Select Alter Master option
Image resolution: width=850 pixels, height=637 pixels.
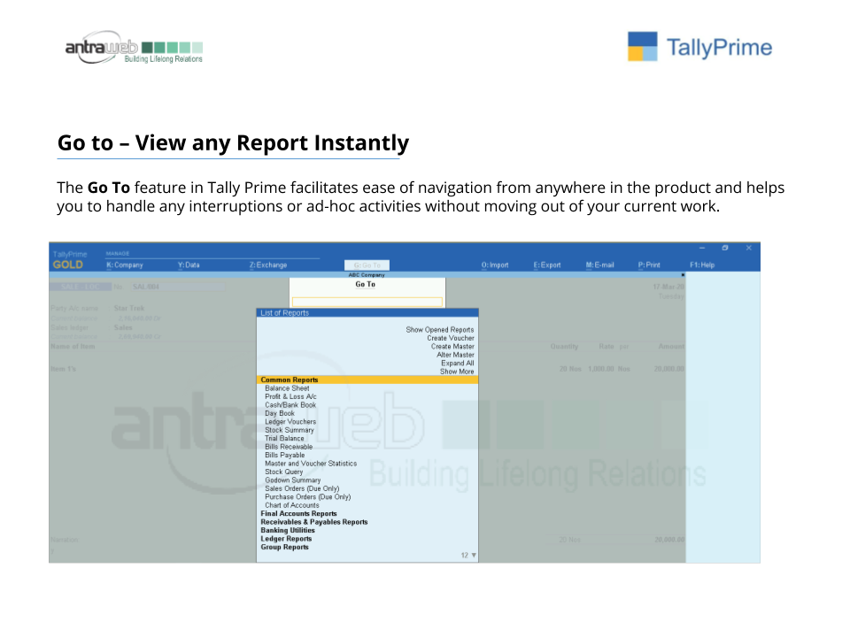(455, 355)
